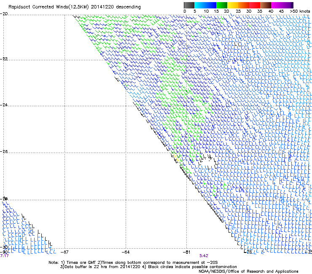The image size is (312, 274).
Task: Click the cyan 5-10 knots legend segment
Action: (x=200, y=5)
